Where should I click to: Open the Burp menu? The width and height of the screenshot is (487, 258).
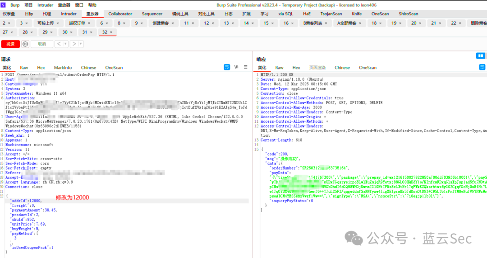pyautogui.click(x=15, y=5)
